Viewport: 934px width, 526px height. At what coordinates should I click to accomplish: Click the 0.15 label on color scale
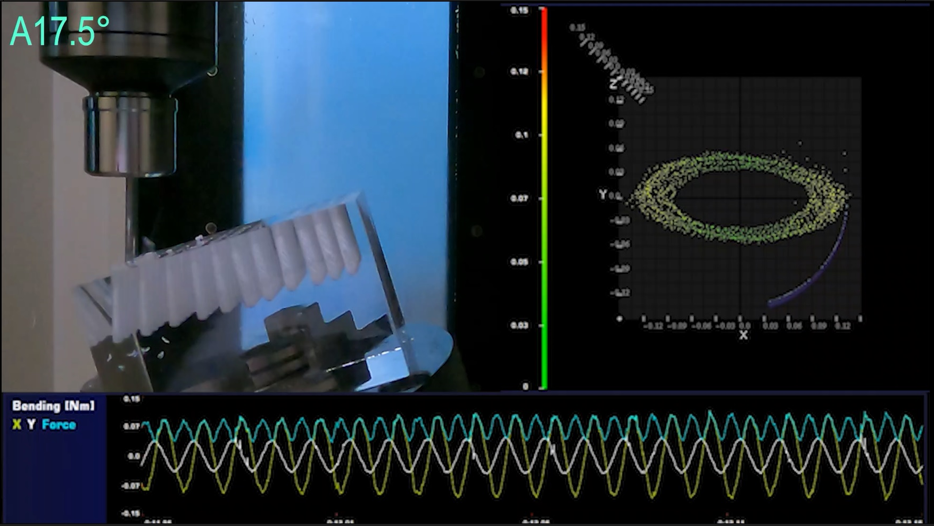click(519, 10)
